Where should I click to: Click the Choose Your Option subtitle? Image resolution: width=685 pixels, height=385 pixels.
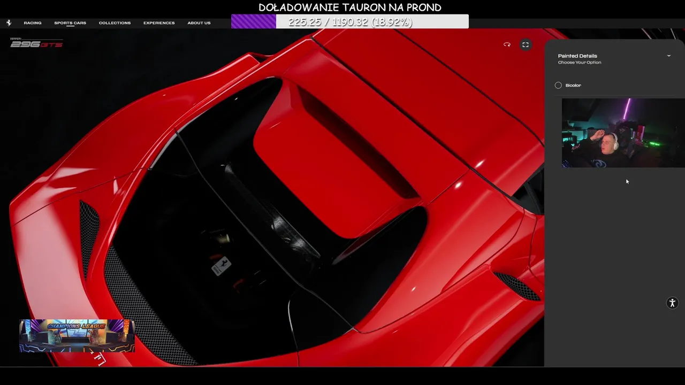click(x=580, y=63)
